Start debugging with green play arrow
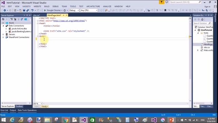 [x=45, y=10]
